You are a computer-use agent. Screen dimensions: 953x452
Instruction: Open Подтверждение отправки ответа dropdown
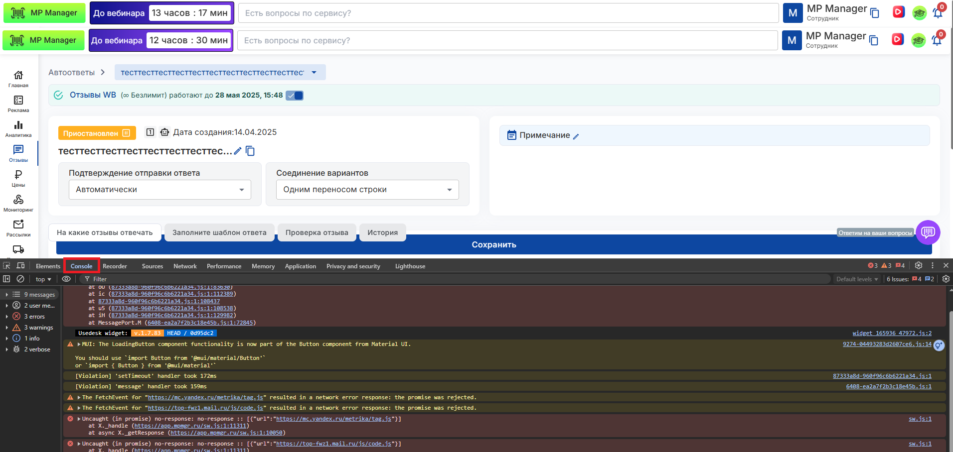159,190
